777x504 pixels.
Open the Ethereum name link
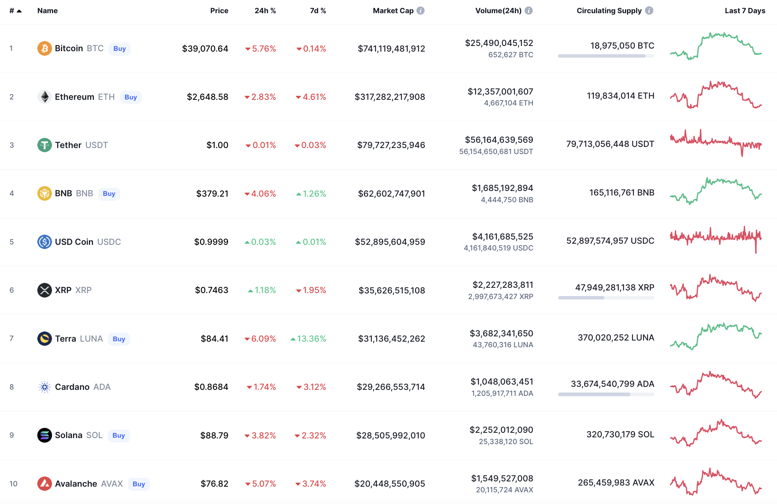(74, 96)
